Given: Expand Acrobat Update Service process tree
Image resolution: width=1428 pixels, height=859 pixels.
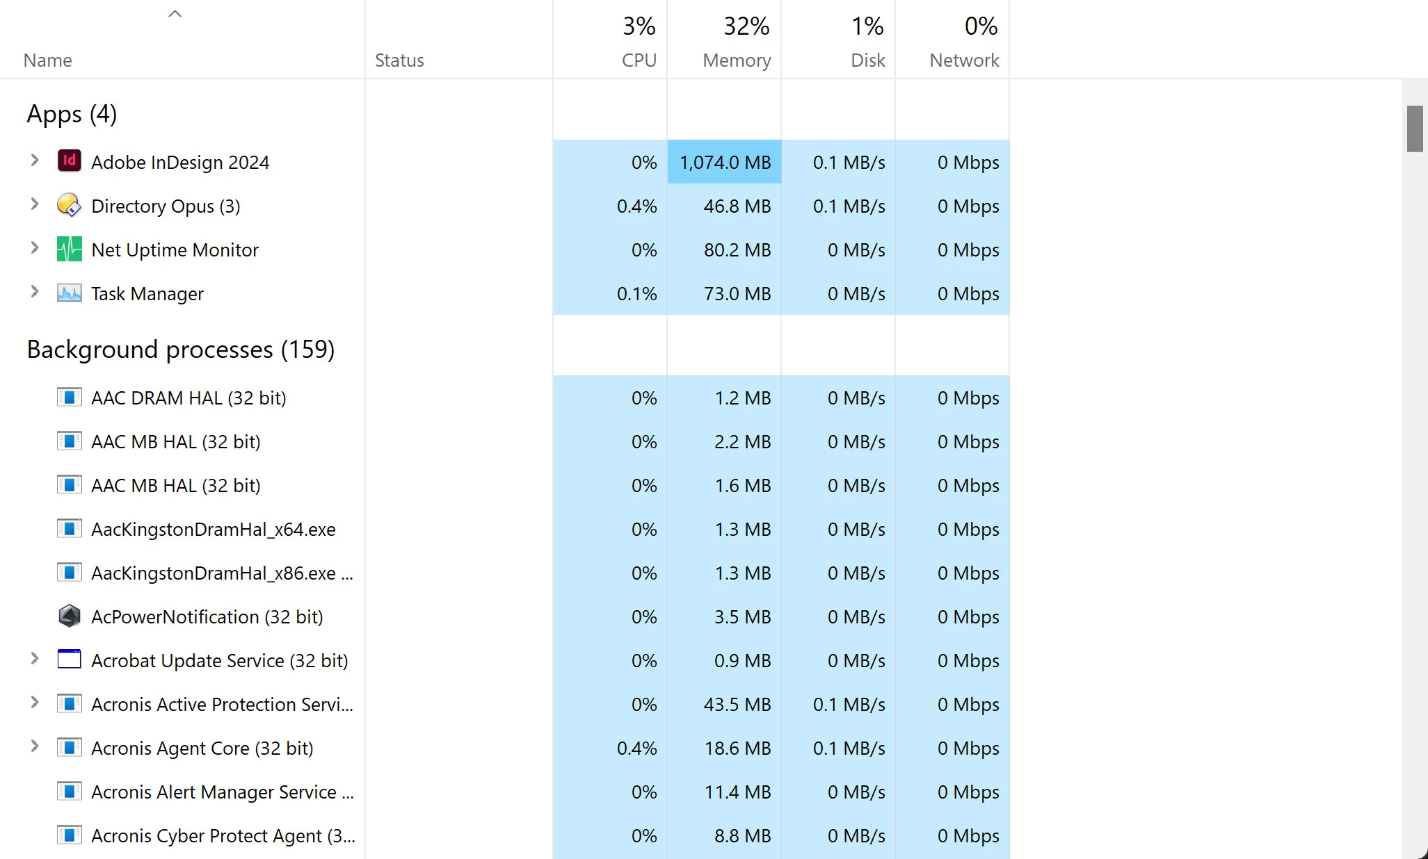Looking at the screenshot, I should (34, 659).
